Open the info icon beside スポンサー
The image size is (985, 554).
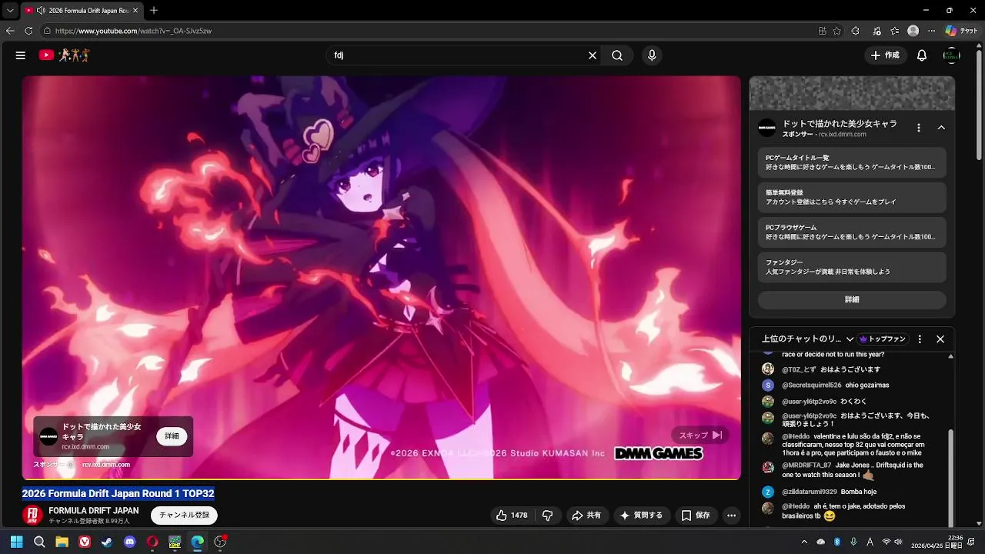point(70,465)
